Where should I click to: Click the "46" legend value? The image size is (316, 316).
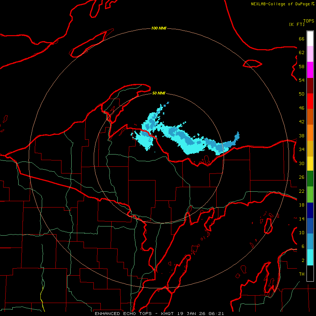302,108
